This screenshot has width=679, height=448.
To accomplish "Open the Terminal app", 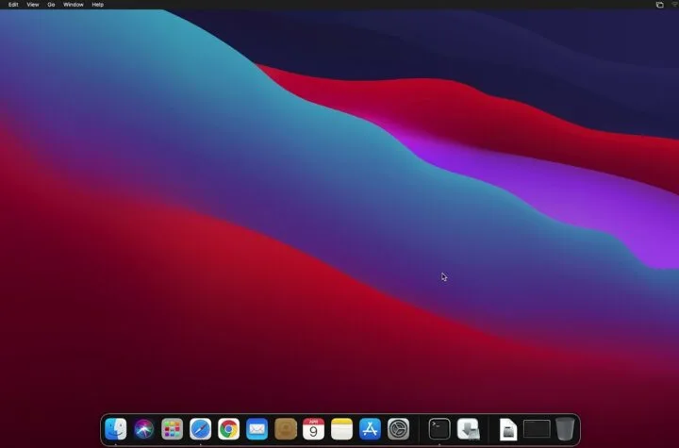I will coord(439,429).
